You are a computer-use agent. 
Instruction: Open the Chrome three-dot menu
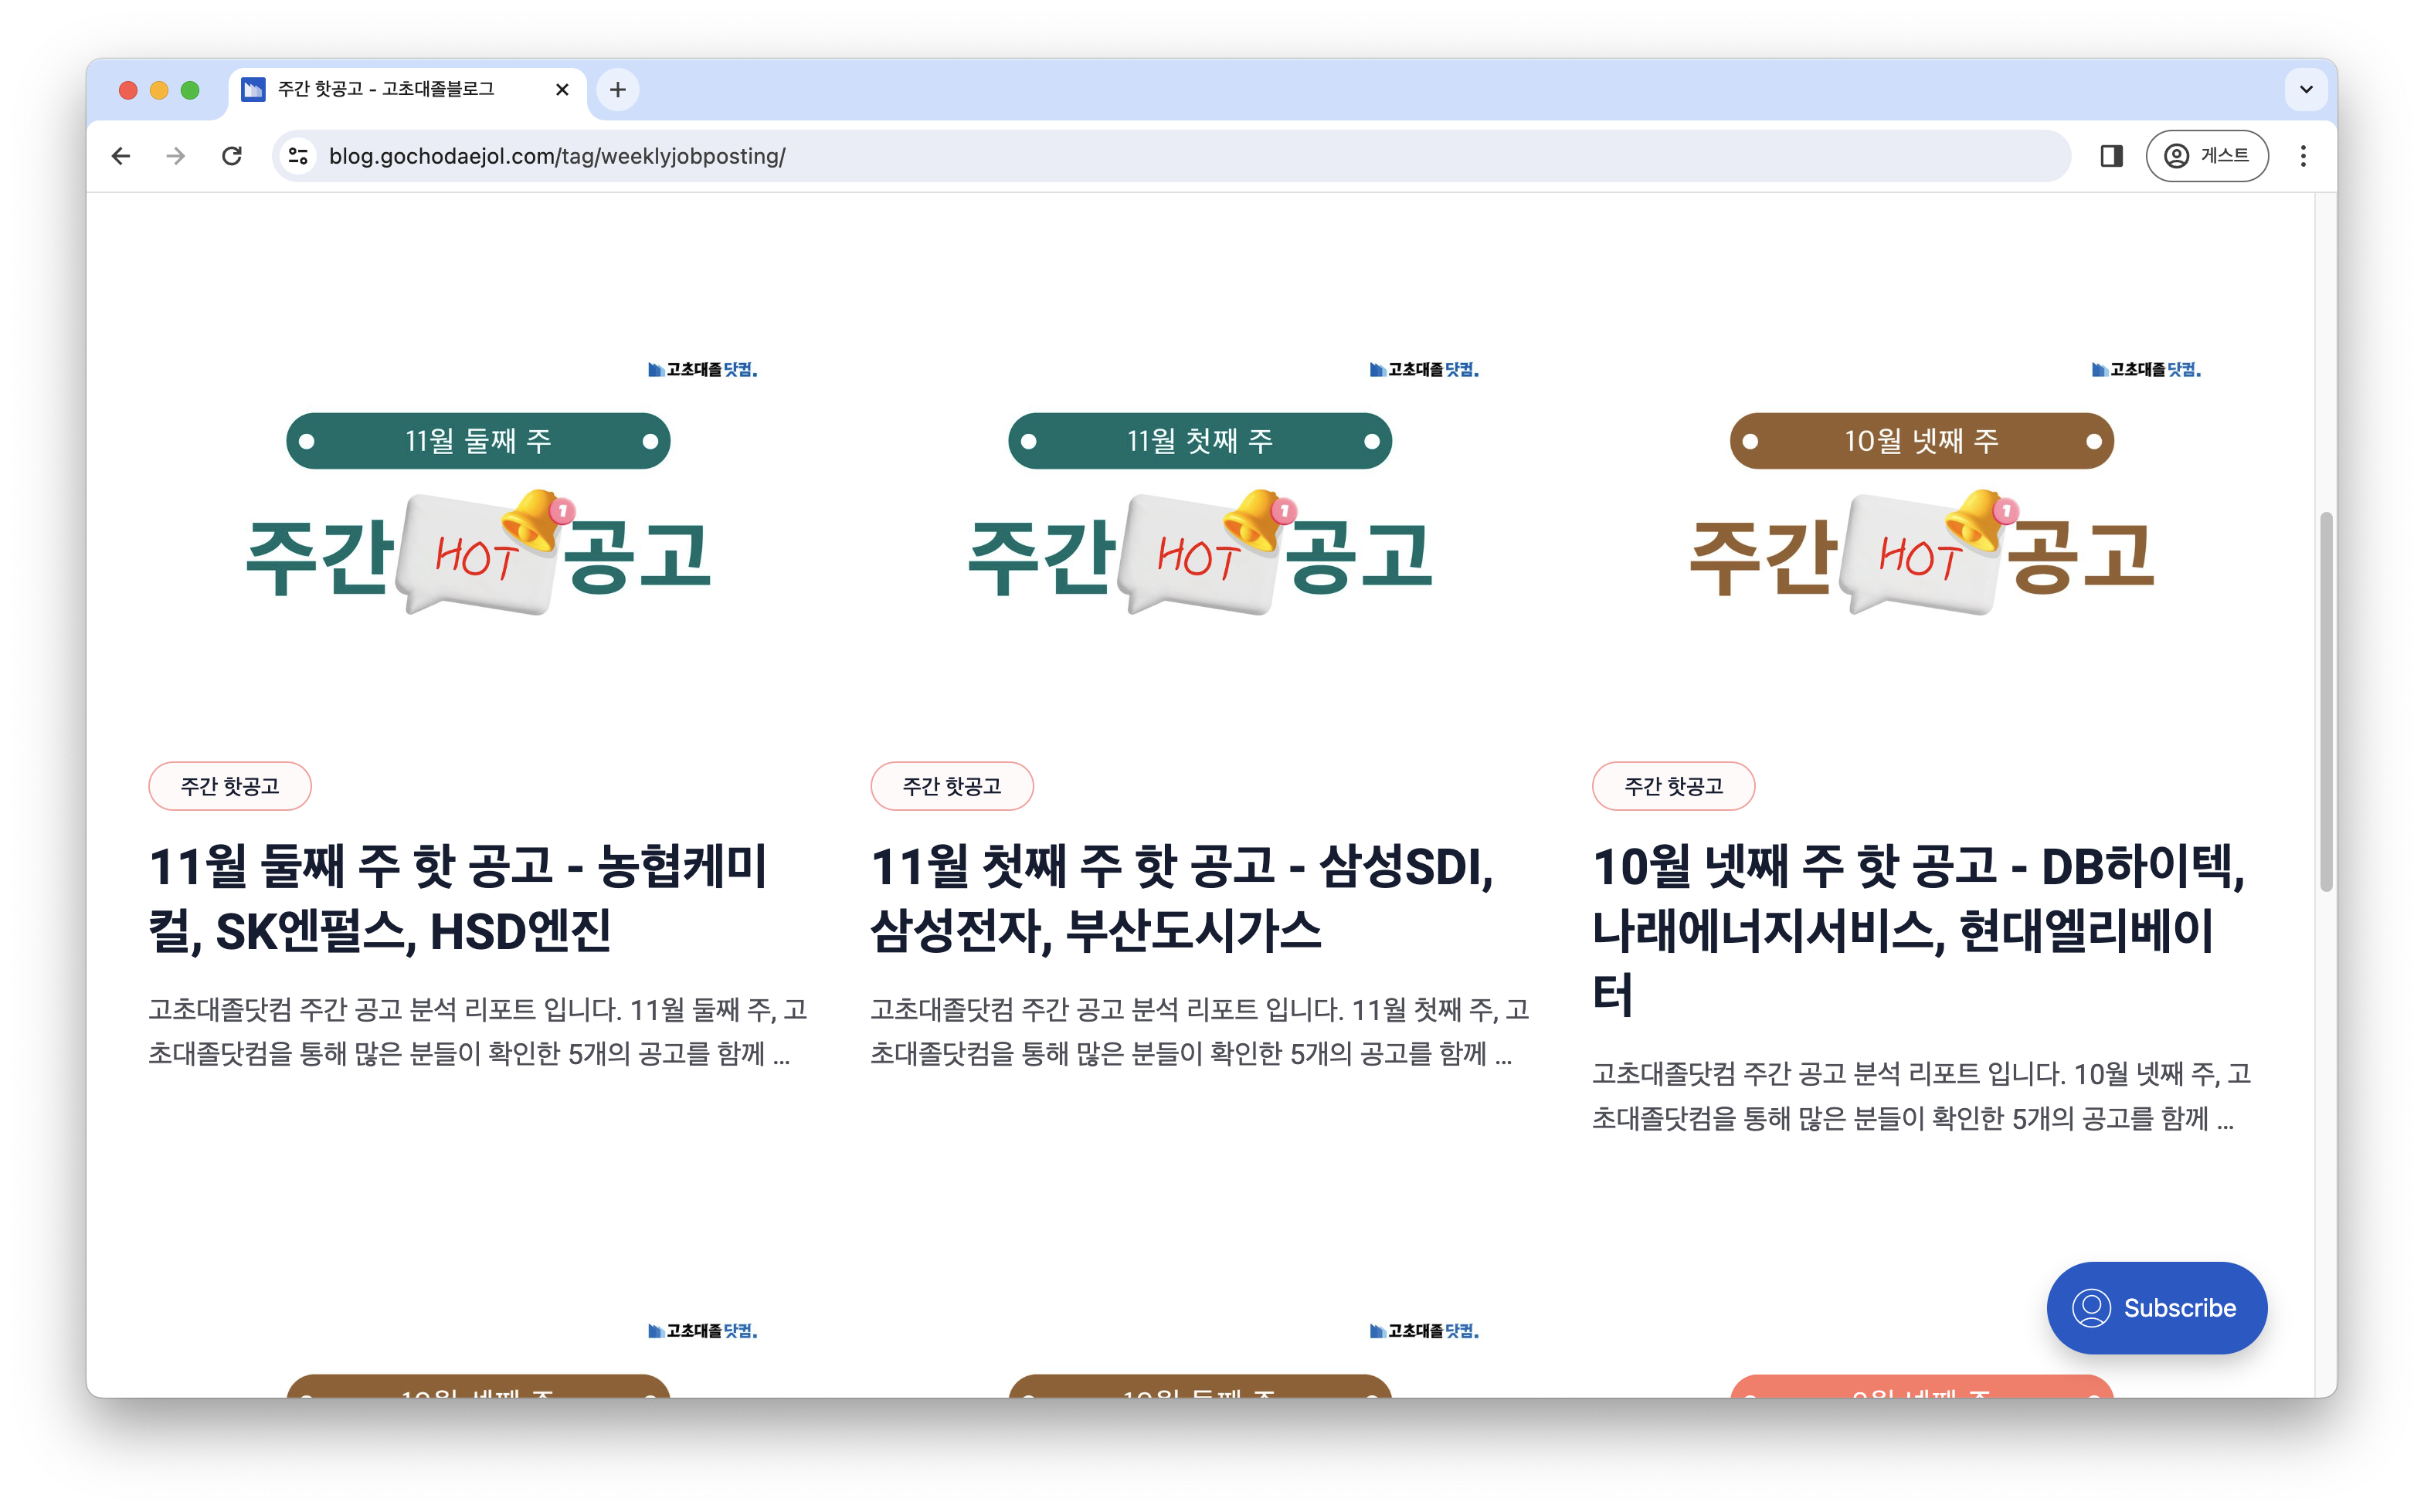(2303, 156)
